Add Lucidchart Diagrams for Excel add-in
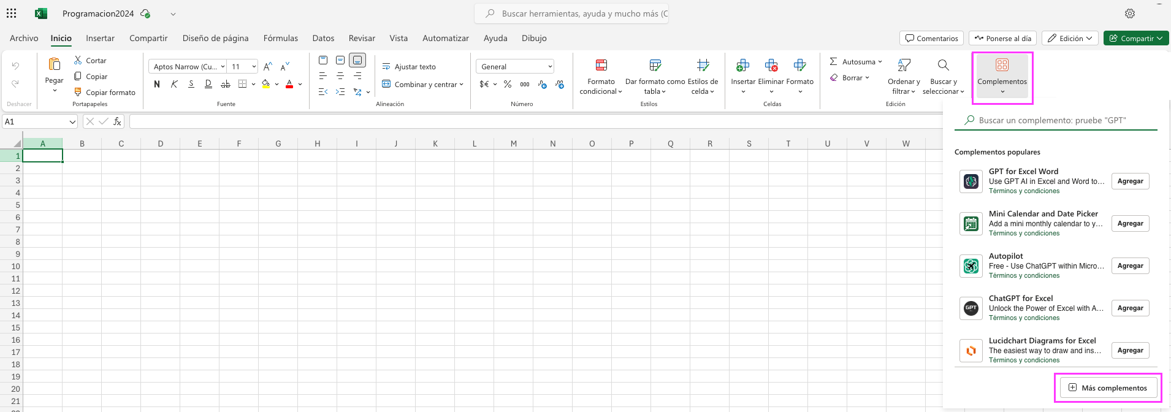1171x412 pixels. [x=1130, y=350]
